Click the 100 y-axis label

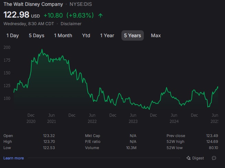(x=7, y=98)
